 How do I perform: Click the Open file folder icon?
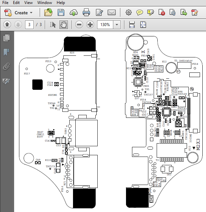tap(48, 12)
